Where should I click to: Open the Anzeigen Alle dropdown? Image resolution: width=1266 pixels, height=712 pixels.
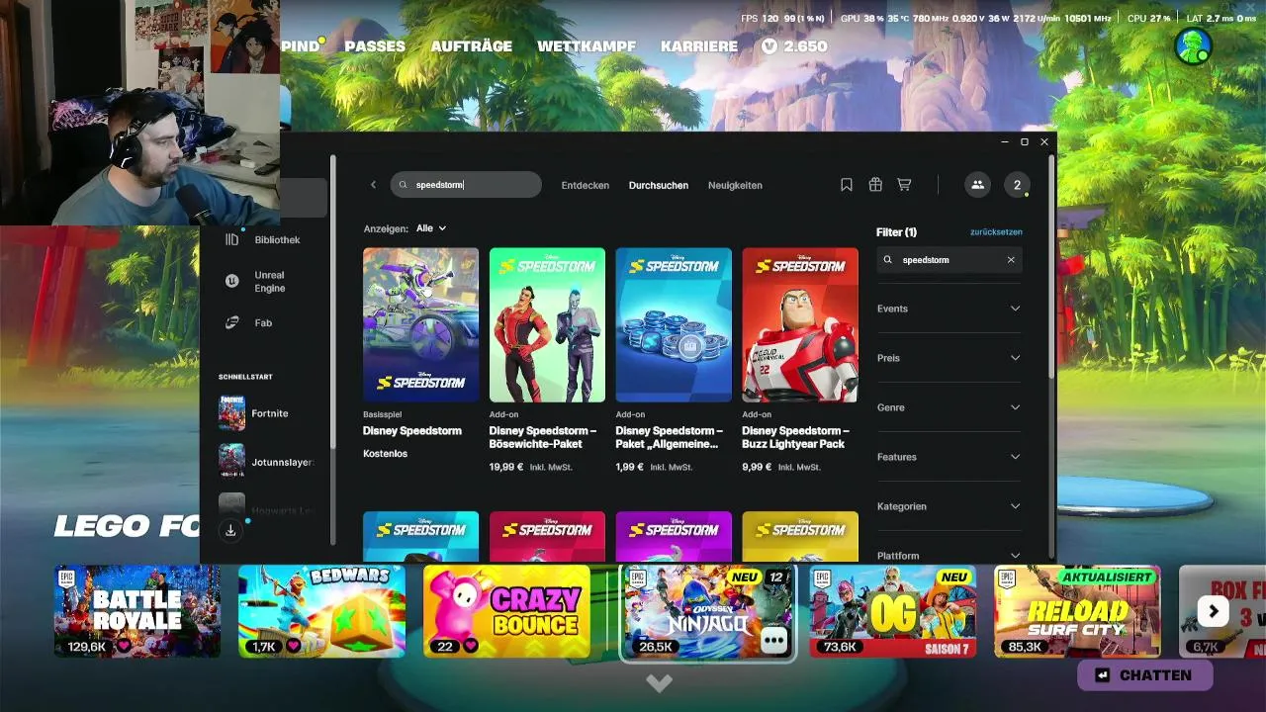(431, 228)
